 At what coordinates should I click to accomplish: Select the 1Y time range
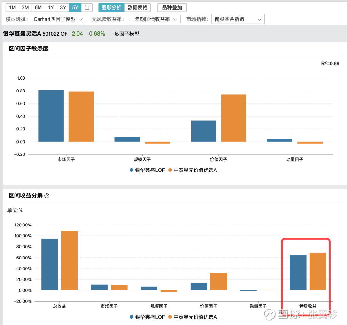[x=51, y=8]
